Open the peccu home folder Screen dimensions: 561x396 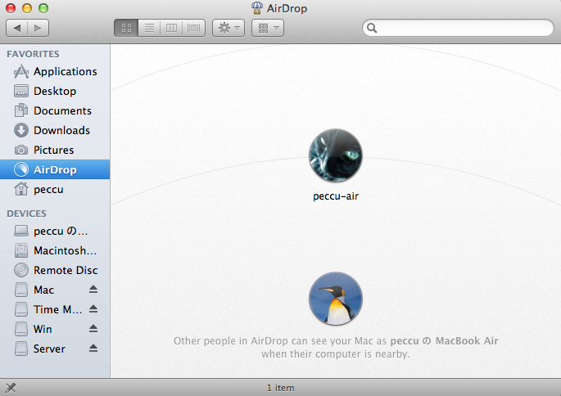55,189
